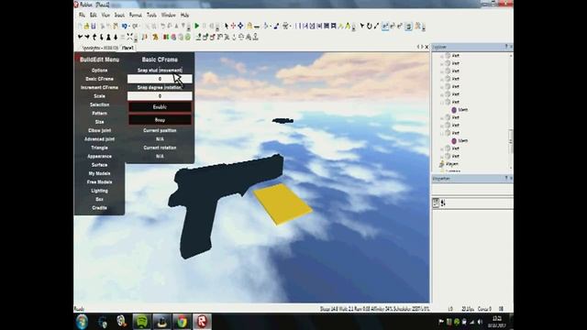
Task: Open Credits in the BuildEdit Menu
Action: tap(100, 208)
